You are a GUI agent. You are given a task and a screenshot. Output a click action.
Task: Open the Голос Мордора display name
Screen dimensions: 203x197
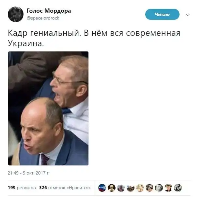[x=49, y=11]
